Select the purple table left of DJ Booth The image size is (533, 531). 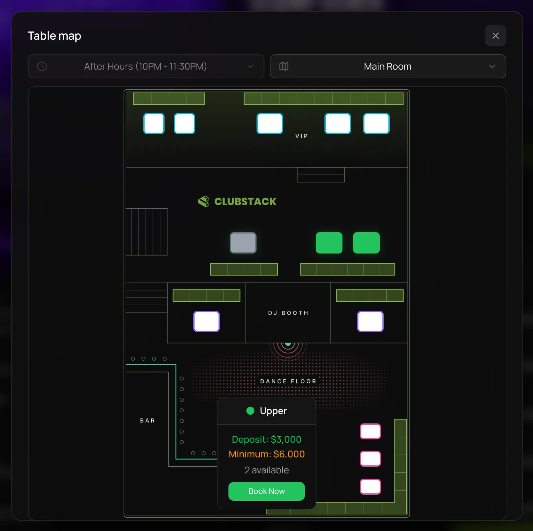pos(207,321)
